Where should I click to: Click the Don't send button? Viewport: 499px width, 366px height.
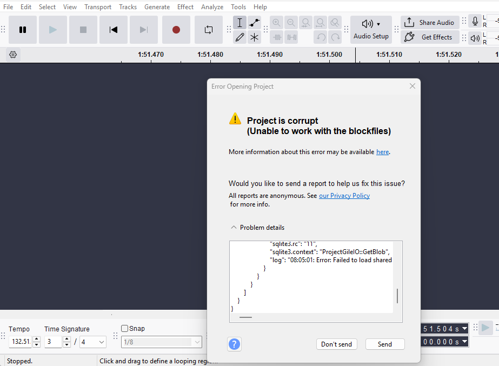336,344
